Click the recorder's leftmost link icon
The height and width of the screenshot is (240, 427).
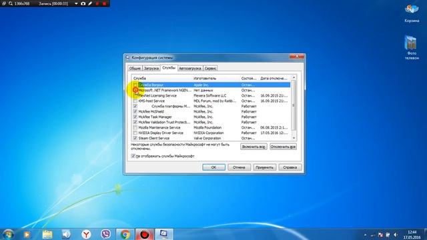[4, 3]
